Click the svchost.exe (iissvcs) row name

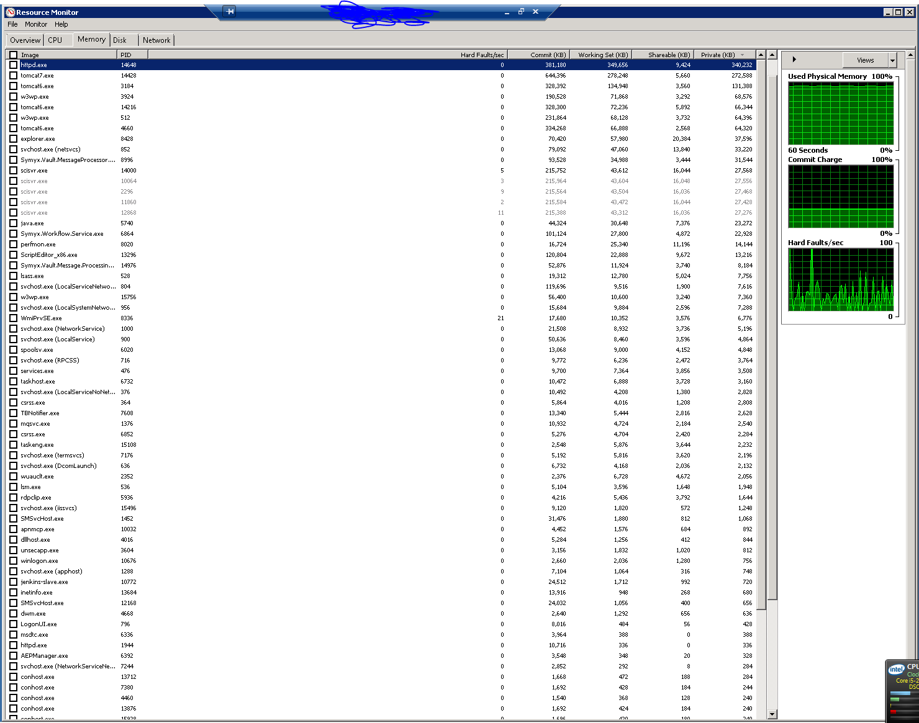pos(48,508)
